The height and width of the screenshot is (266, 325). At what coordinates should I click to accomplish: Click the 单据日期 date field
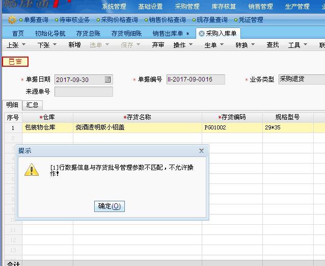[84, 79]
